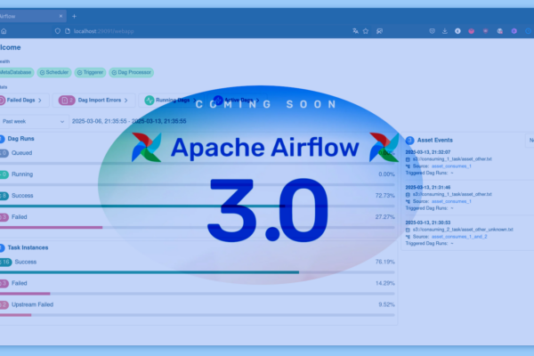Click the Running Dag Runs row label

22,174
